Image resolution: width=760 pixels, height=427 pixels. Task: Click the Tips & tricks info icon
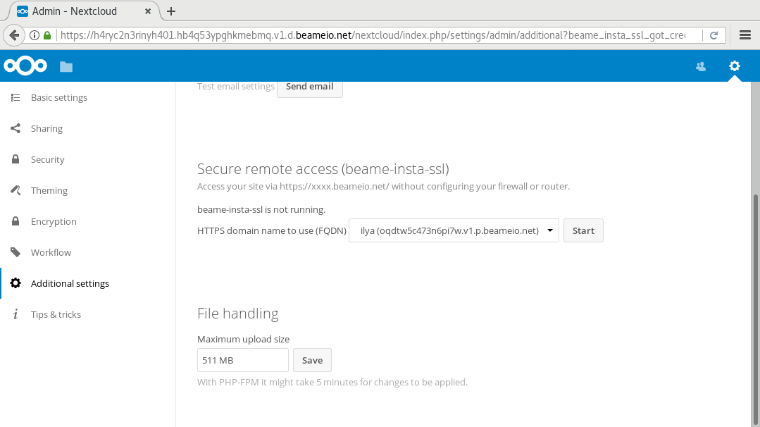[x=15, y=314]
